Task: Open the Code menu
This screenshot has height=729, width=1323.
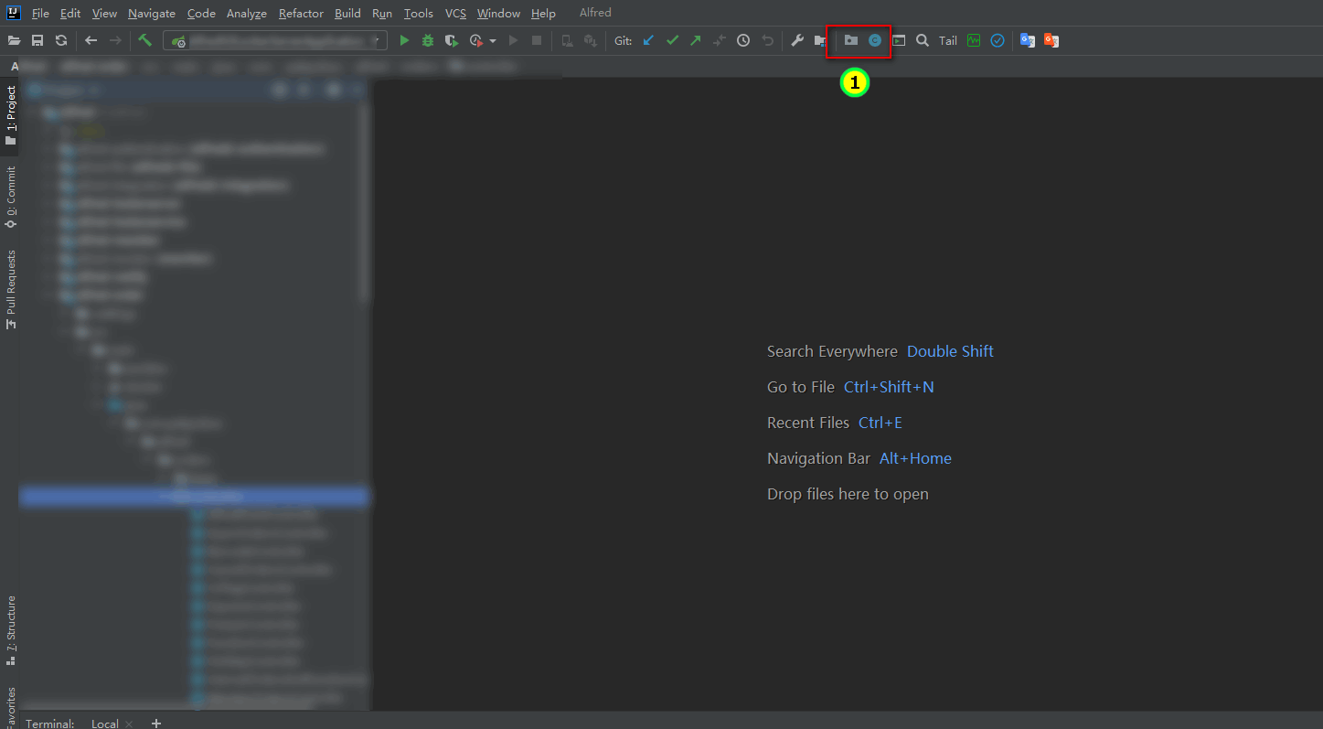Action: pos(201,14)
